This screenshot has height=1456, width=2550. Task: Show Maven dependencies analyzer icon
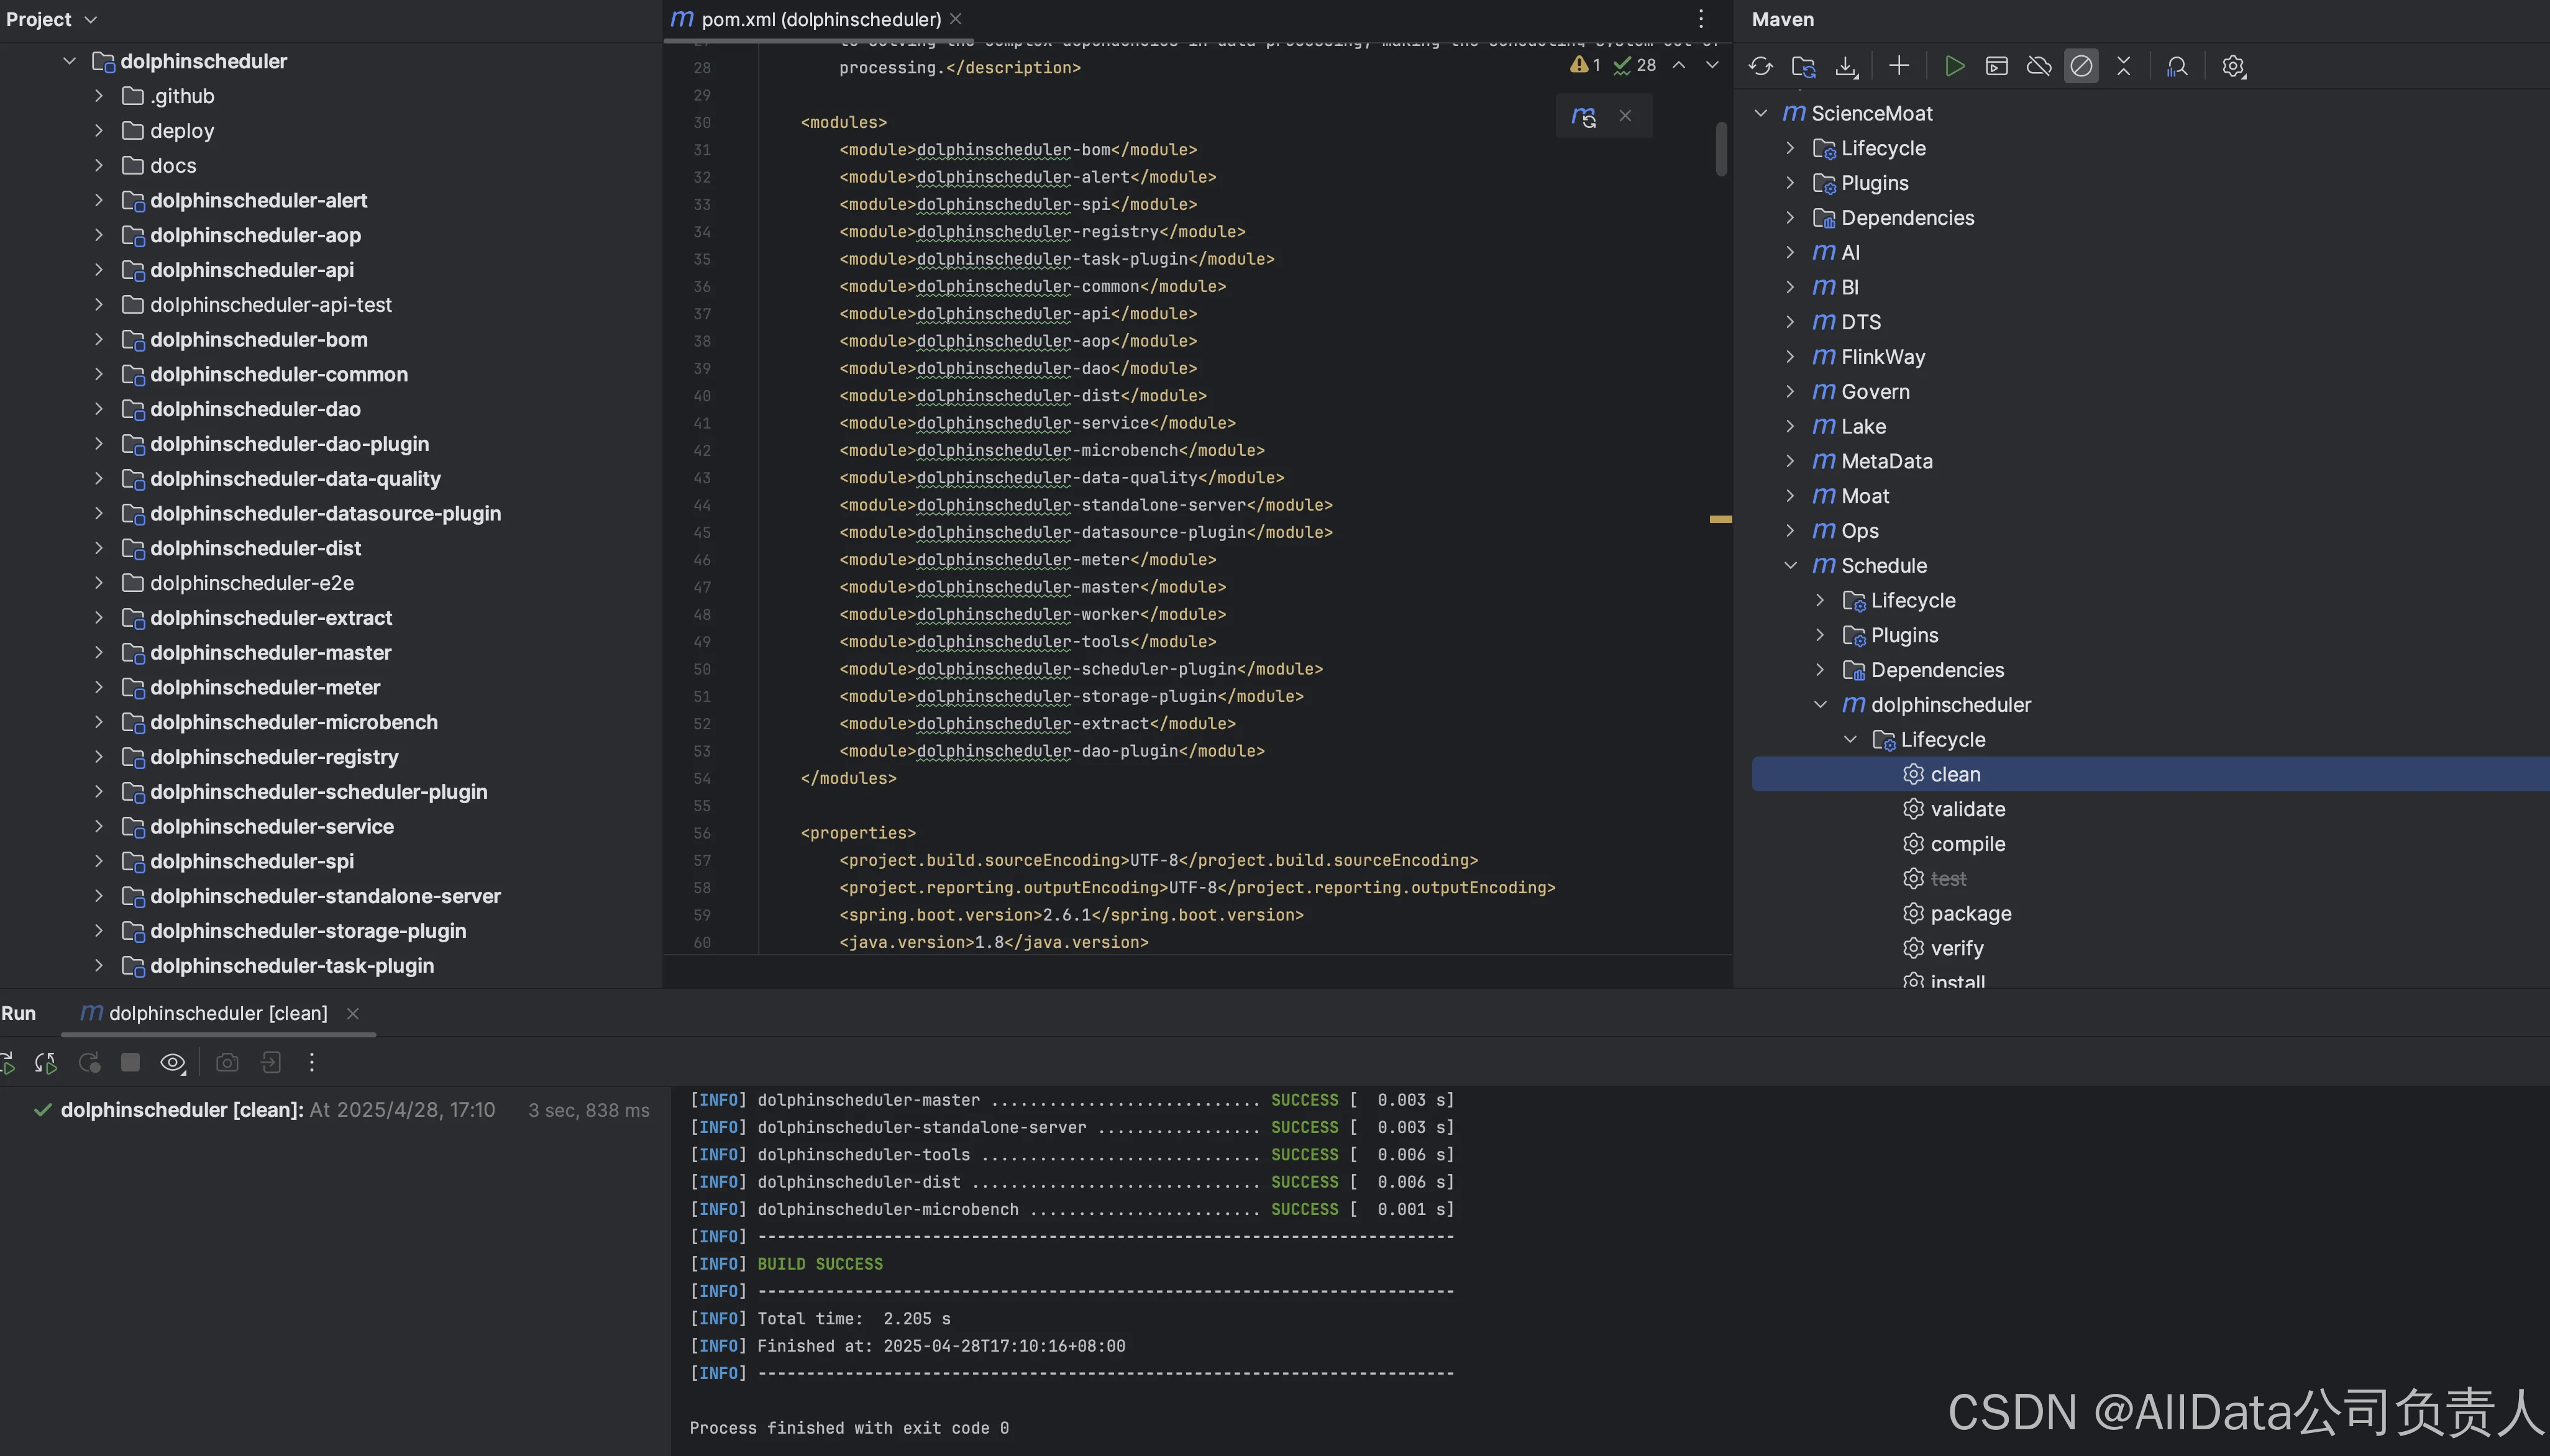click(x=2177, y=66)
